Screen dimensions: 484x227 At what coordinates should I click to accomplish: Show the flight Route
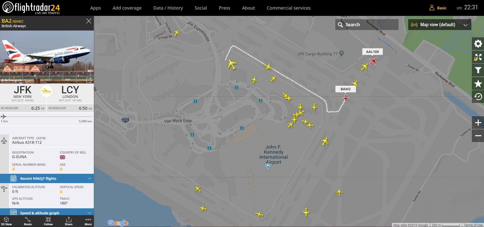[28, 221]
